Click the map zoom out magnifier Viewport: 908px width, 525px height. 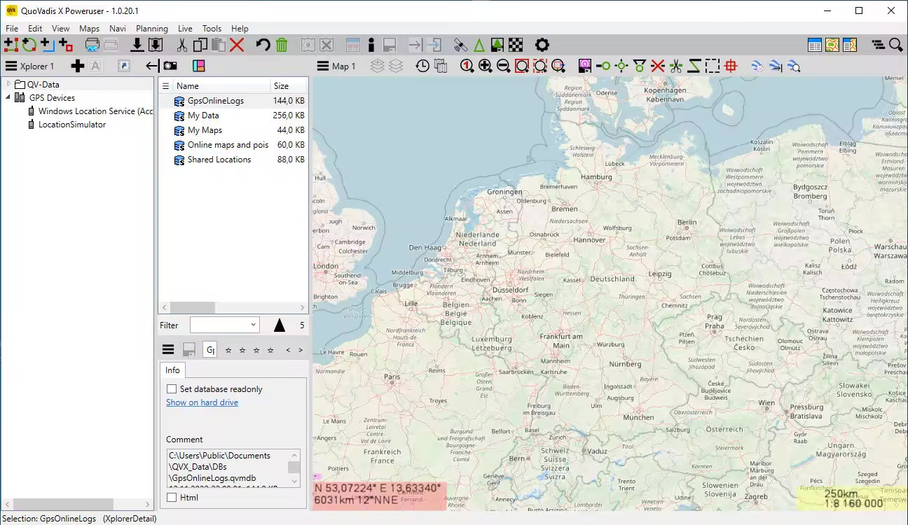503,66
